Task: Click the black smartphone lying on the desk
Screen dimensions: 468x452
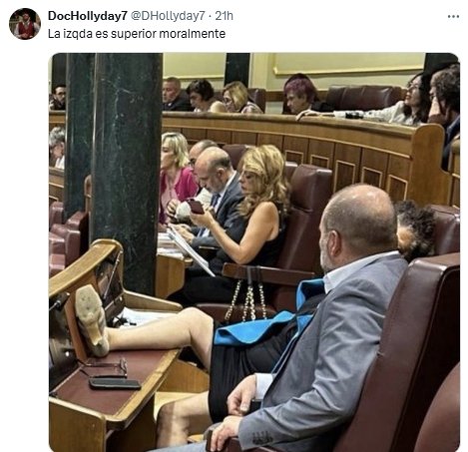Action: [115, 383]
